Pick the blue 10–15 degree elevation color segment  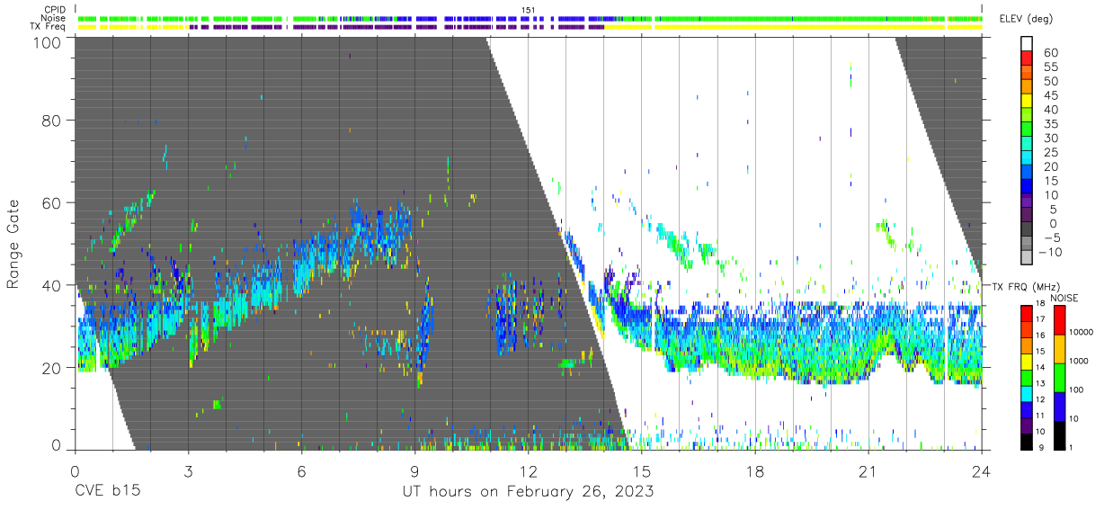1027,187
